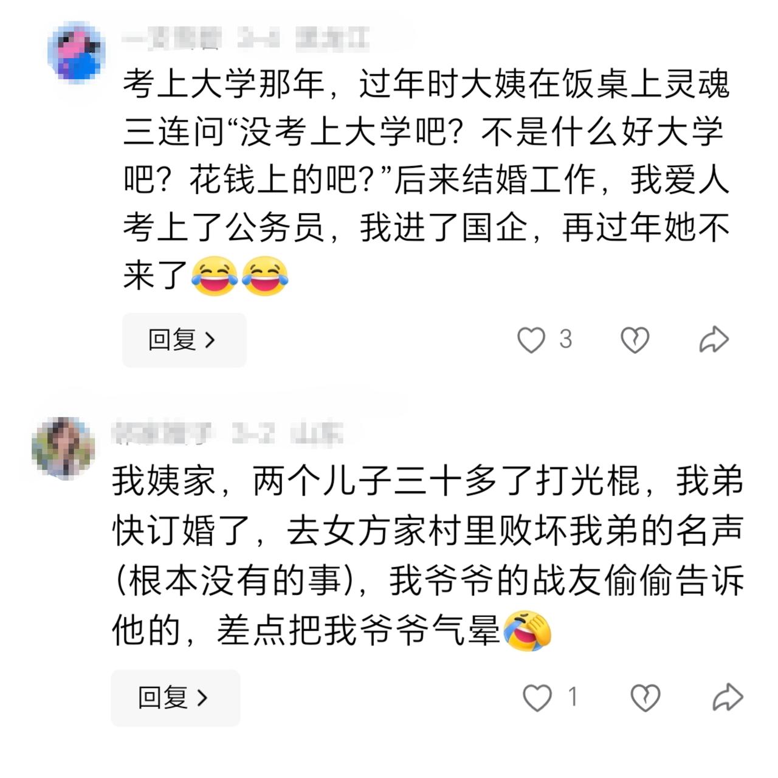The height and width of the screenshot is (778, 778).
Task: Select the second comment text starting 我姨家
Action: (x=428, y=556)
